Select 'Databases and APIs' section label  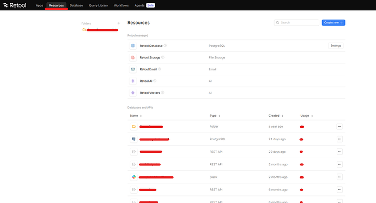point(140,108)
